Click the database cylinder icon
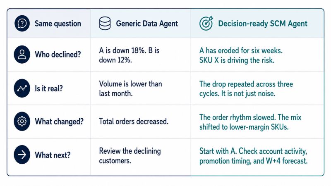 [x=105, y=24]
